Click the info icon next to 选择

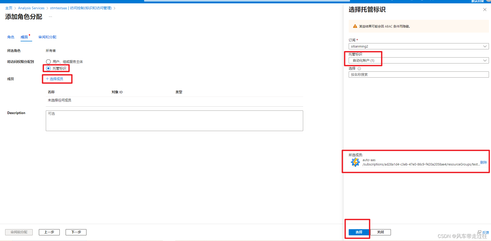359,69
